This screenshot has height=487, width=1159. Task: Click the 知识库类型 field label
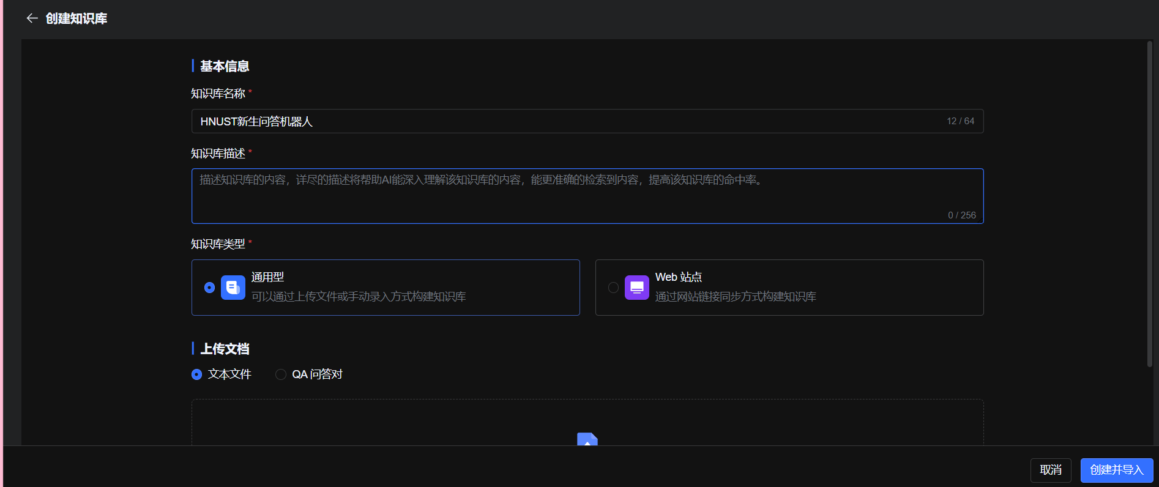point(218,244)
